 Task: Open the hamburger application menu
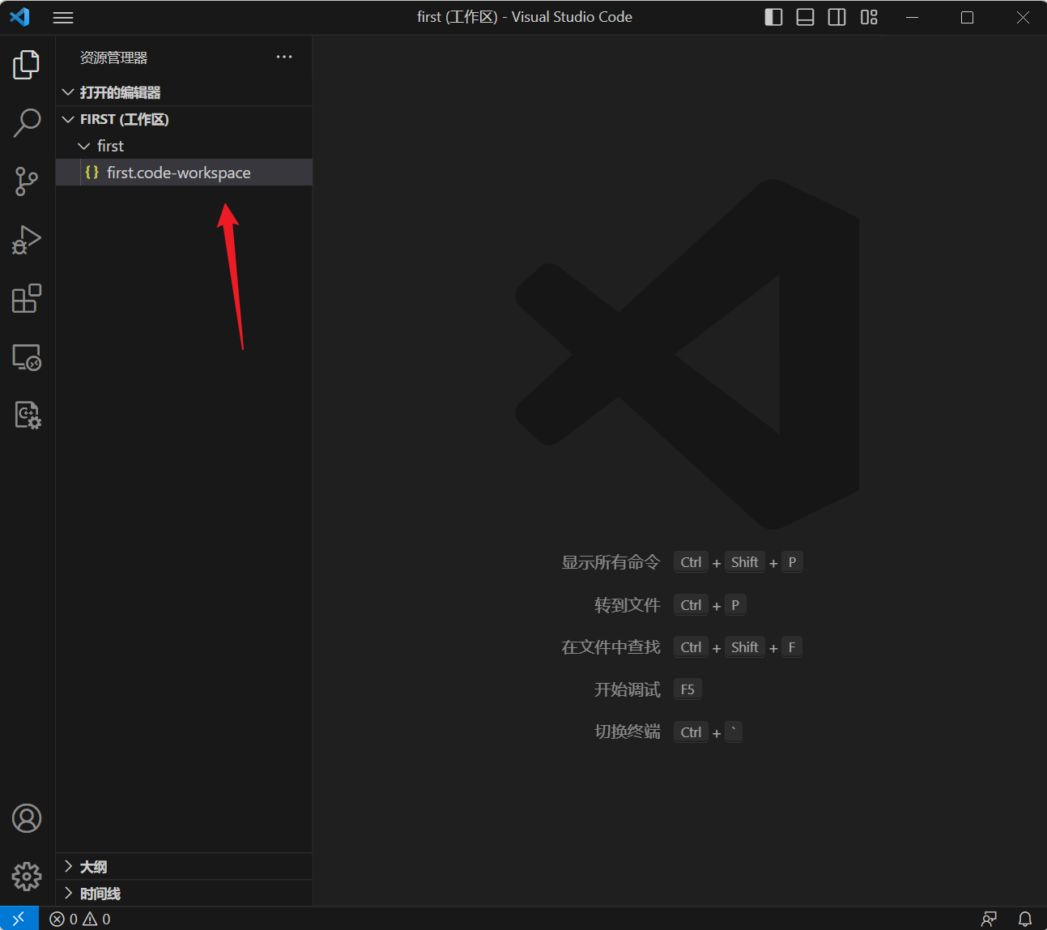tap(63, 17)
